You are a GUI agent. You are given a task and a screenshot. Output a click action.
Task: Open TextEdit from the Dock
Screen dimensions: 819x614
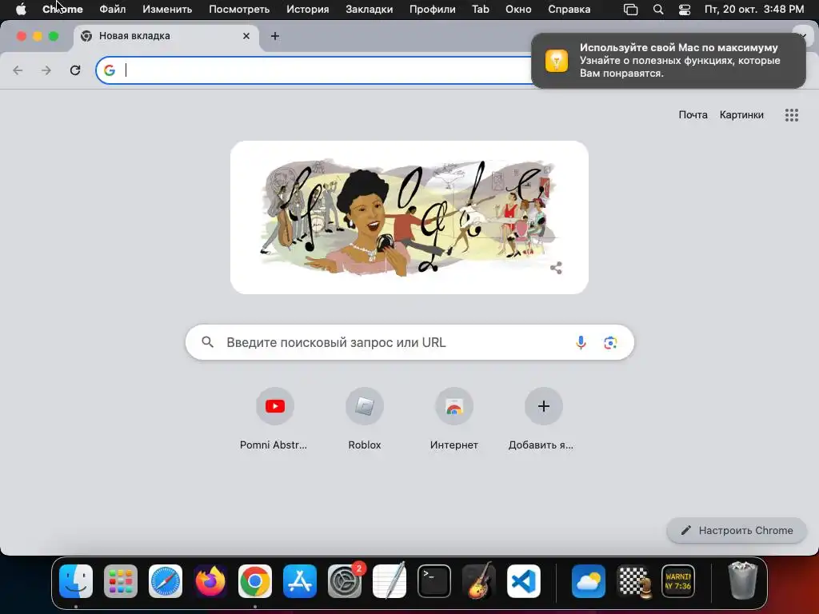pos(390,581)
